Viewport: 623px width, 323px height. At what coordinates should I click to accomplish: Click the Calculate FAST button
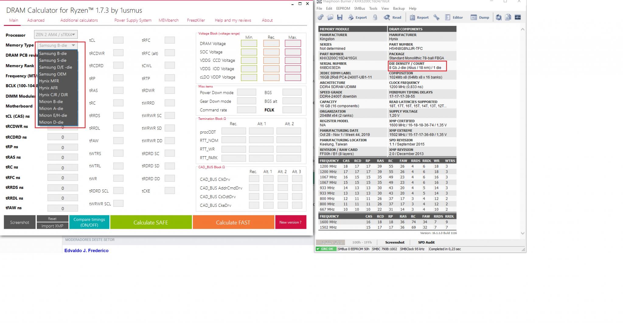point(233,222)
